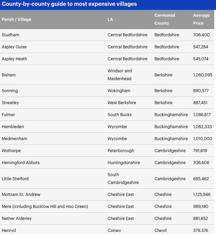Screen dimensions: 216x234
Task: Select the Studham village row
Action: [107, 35]
